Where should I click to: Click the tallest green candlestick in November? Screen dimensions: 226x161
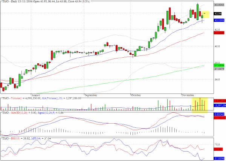(x=197, y=12)
